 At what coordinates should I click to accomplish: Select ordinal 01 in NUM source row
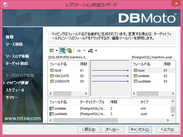(x=82, y=70)
